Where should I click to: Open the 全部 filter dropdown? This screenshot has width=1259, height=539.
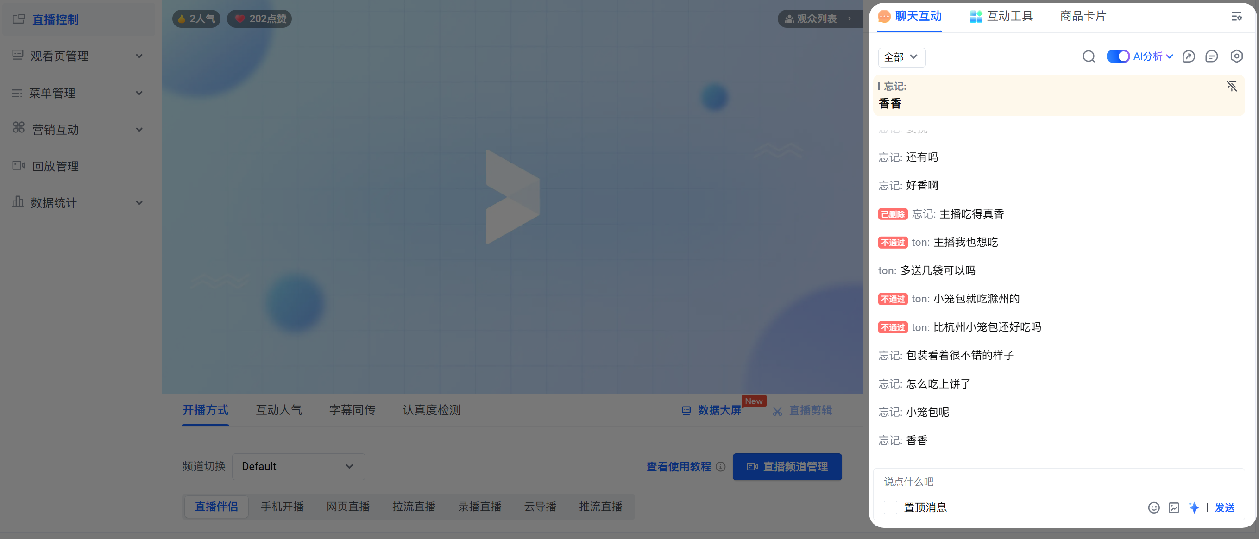tap(901, 57)
